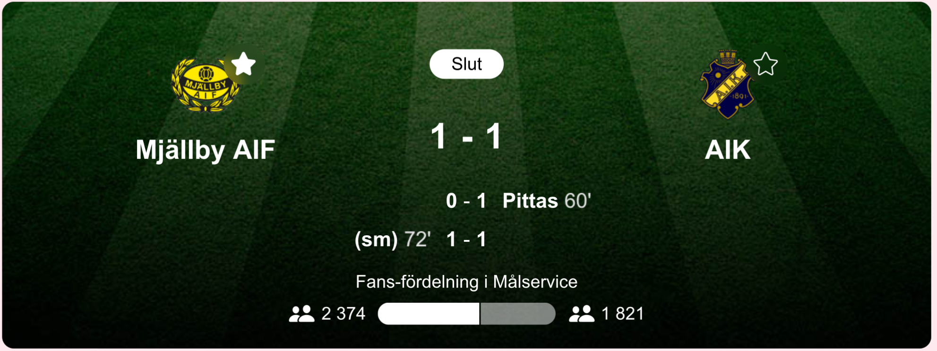The height and width of the screenshot is (351, 937).
Task: Click the Slut match status badge
Action: coord(466,64)
